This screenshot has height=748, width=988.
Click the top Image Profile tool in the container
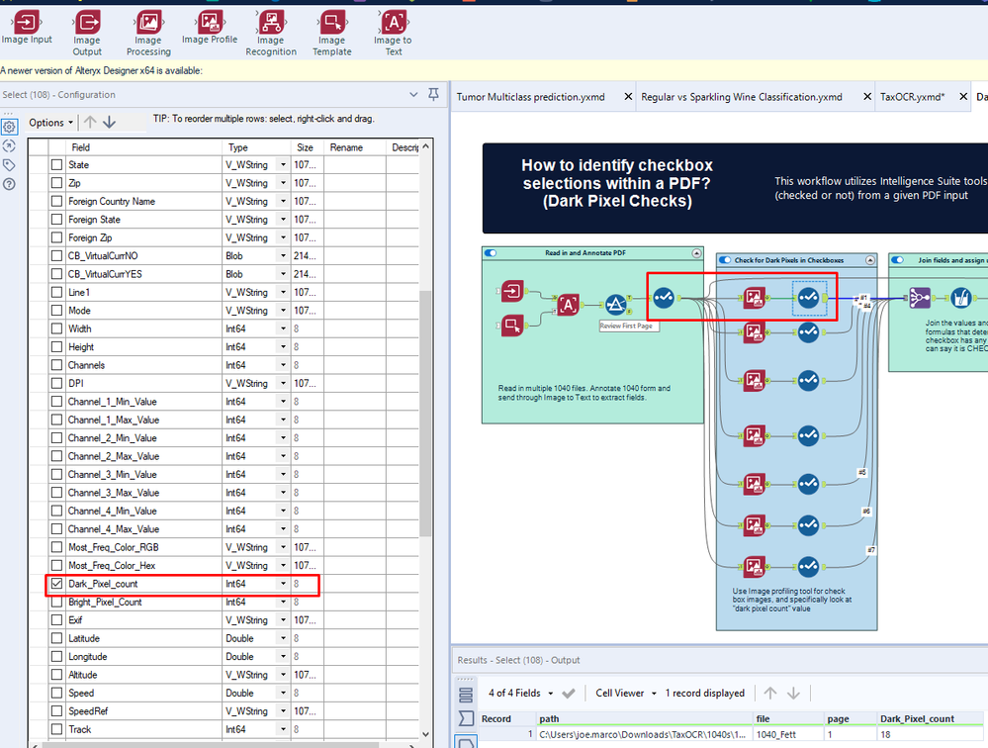(755, 298)
